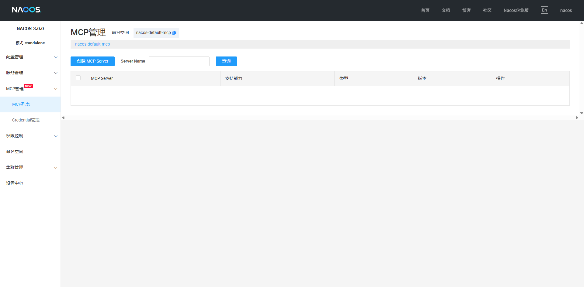The image size is (584, 287).
Task: Open the nacos user menu
Action: (566, 10)
